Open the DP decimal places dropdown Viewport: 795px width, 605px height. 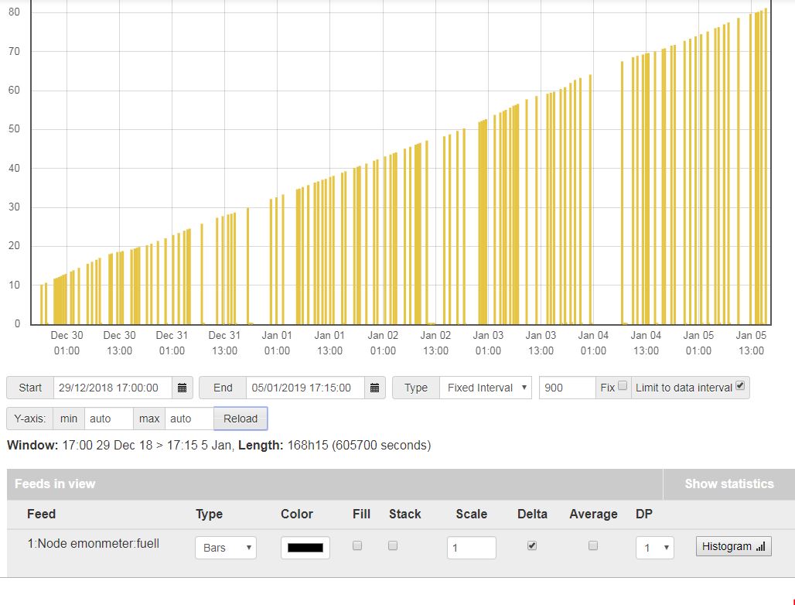(654, 548)
